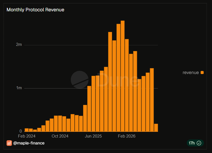Click the Jun 2025 axis label

[x=93, y=136]
